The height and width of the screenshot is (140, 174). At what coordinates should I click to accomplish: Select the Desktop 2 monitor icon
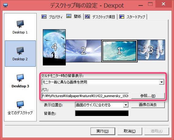[20, 51]
